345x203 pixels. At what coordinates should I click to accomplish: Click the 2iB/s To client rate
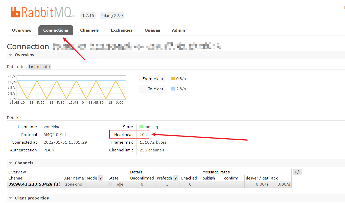(x=181, y=89)
